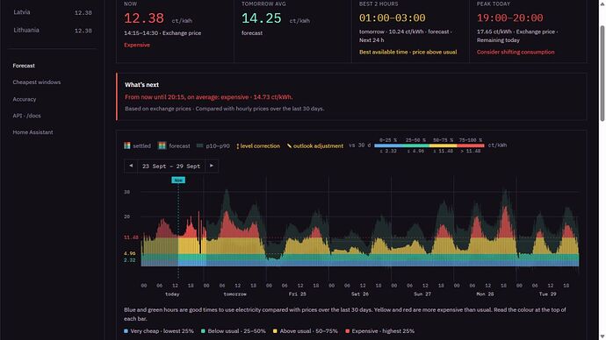The image size is (606, 340).
Task: Click the red 'Expensive' status label
Action: coord(137,45)
